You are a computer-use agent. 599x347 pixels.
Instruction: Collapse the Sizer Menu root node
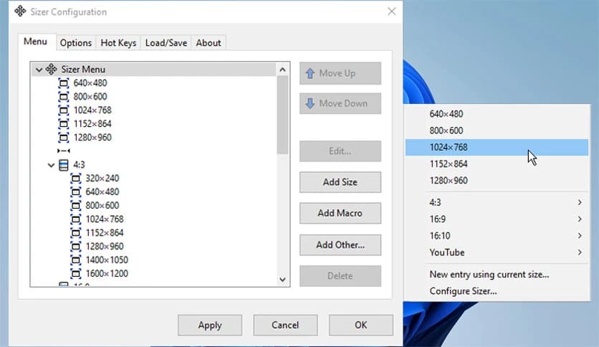click(39, 70)
